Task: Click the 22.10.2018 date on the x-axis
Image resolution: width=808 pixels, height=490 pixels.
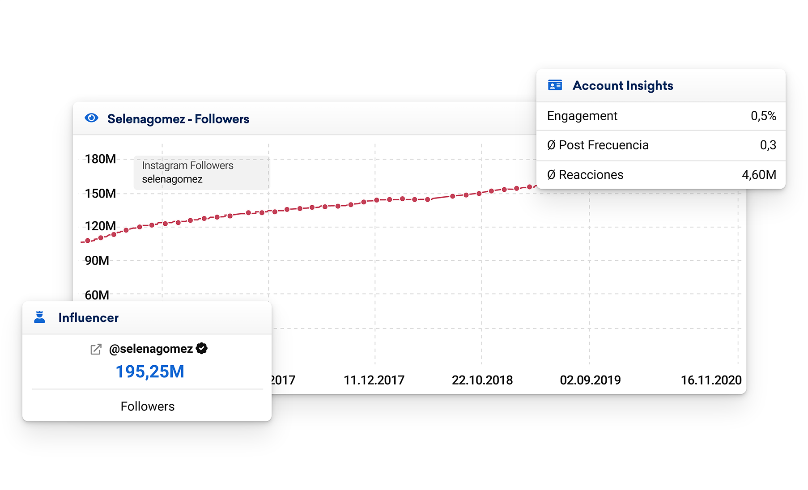Action: click(x=482, y=380)
